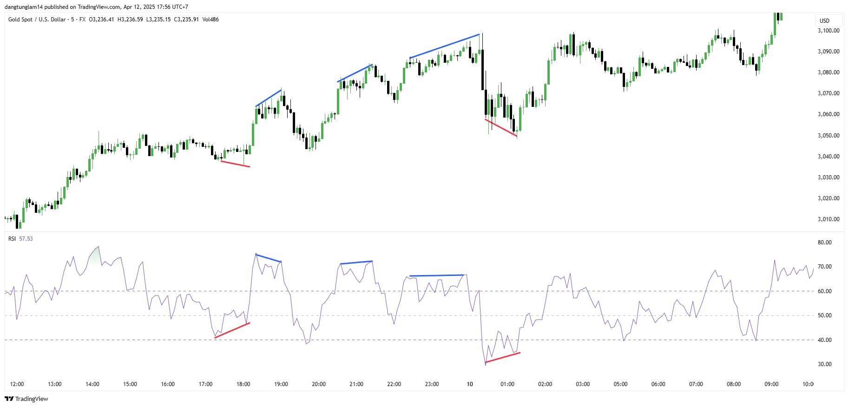Click price axis label 3,090.00
Screen dimensions: 849x407
pyautogui.click(x=829, y=52)
